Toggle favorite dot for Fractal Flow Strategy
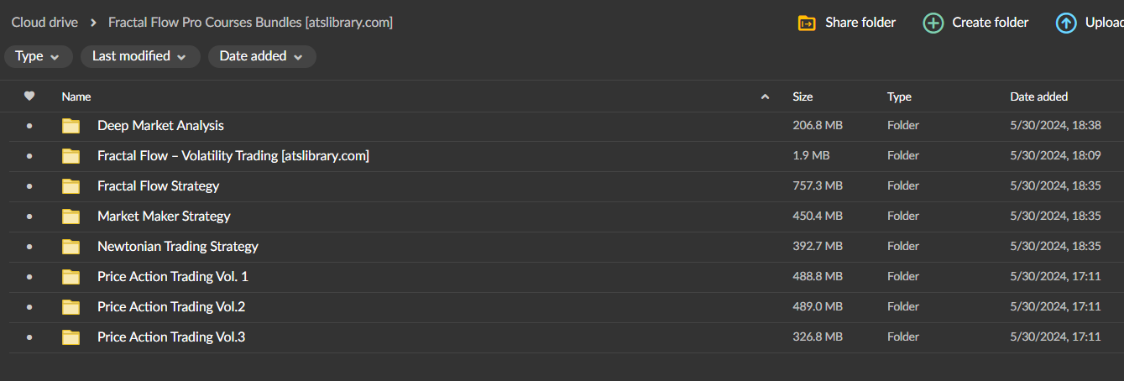This screenshot has height=381, width=1124. pos(29,186)
